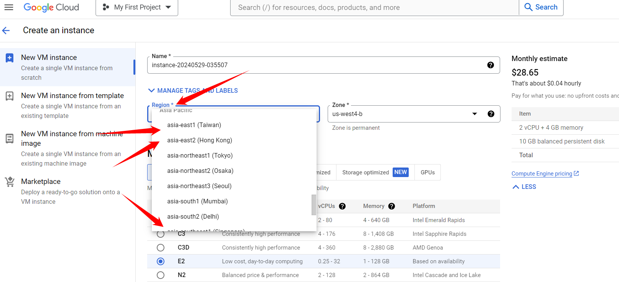Click the magnifier icon on Search button

pos(528,7)
